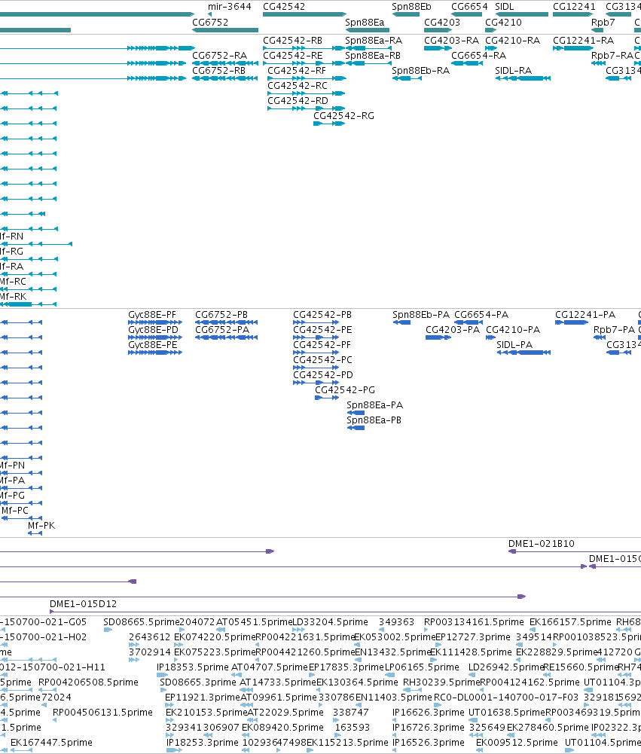Screen dimensions: 641x754
Task: Select transcript CG6752-RA
Action: point(225,63)
